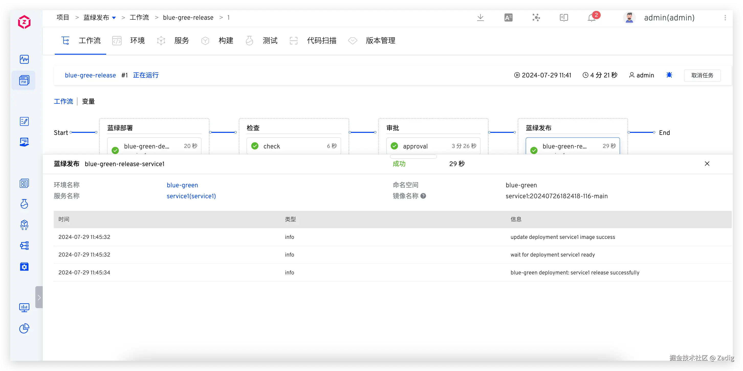
Task: Open the blue-green environment link
Action: click(182, 185)
